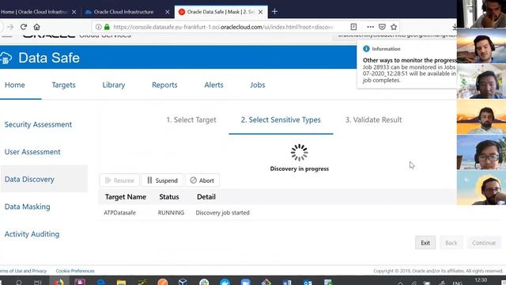Click the Target Name column header

point(126,197)
